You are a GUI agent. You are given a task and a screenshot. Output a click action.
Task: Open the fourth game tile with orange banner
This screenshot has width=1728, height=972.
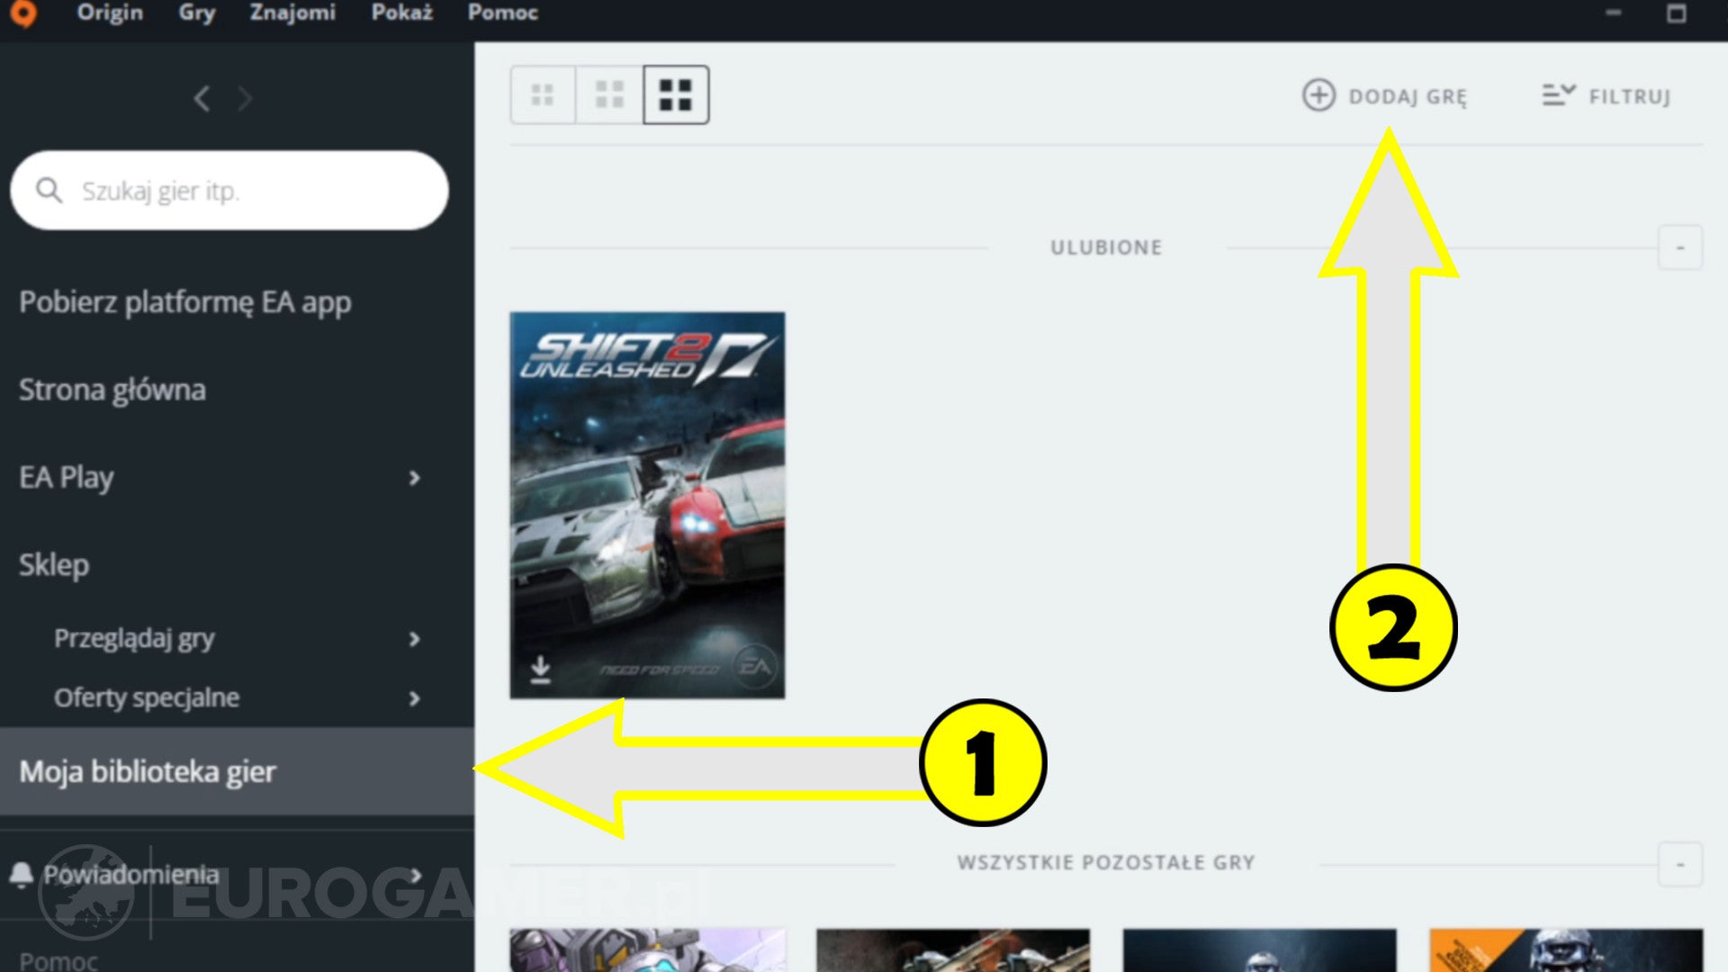pyautogui.click(x=1566, y=950)
